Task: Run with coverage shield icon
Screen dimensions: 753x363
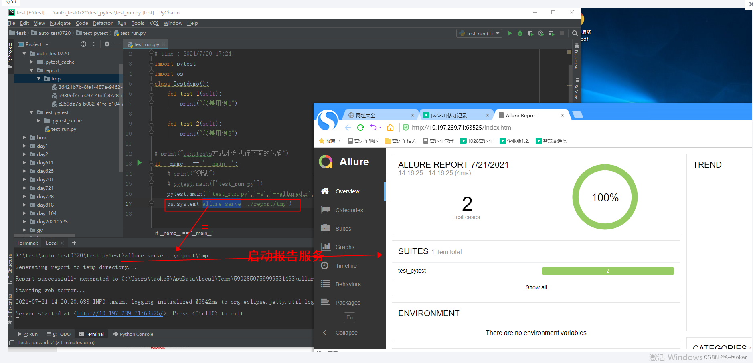Action: click(x=530, y=33)
